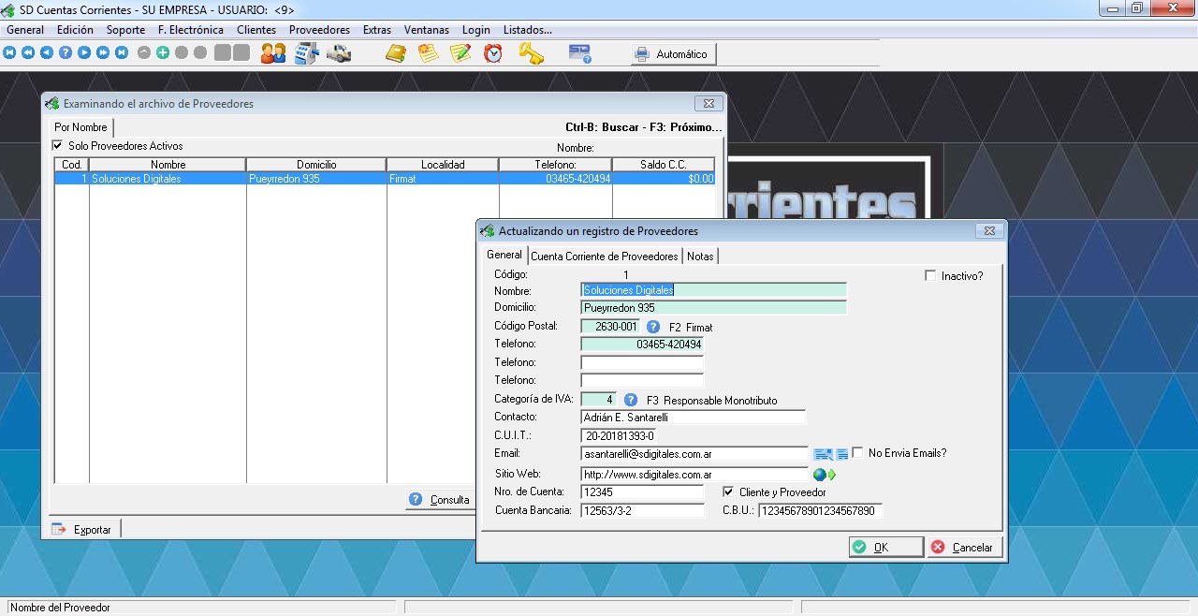This screenshot has width=1198, height=616.
Task: Open the brown address book icon
Action: pyautogui.click(x=396, y=53)
